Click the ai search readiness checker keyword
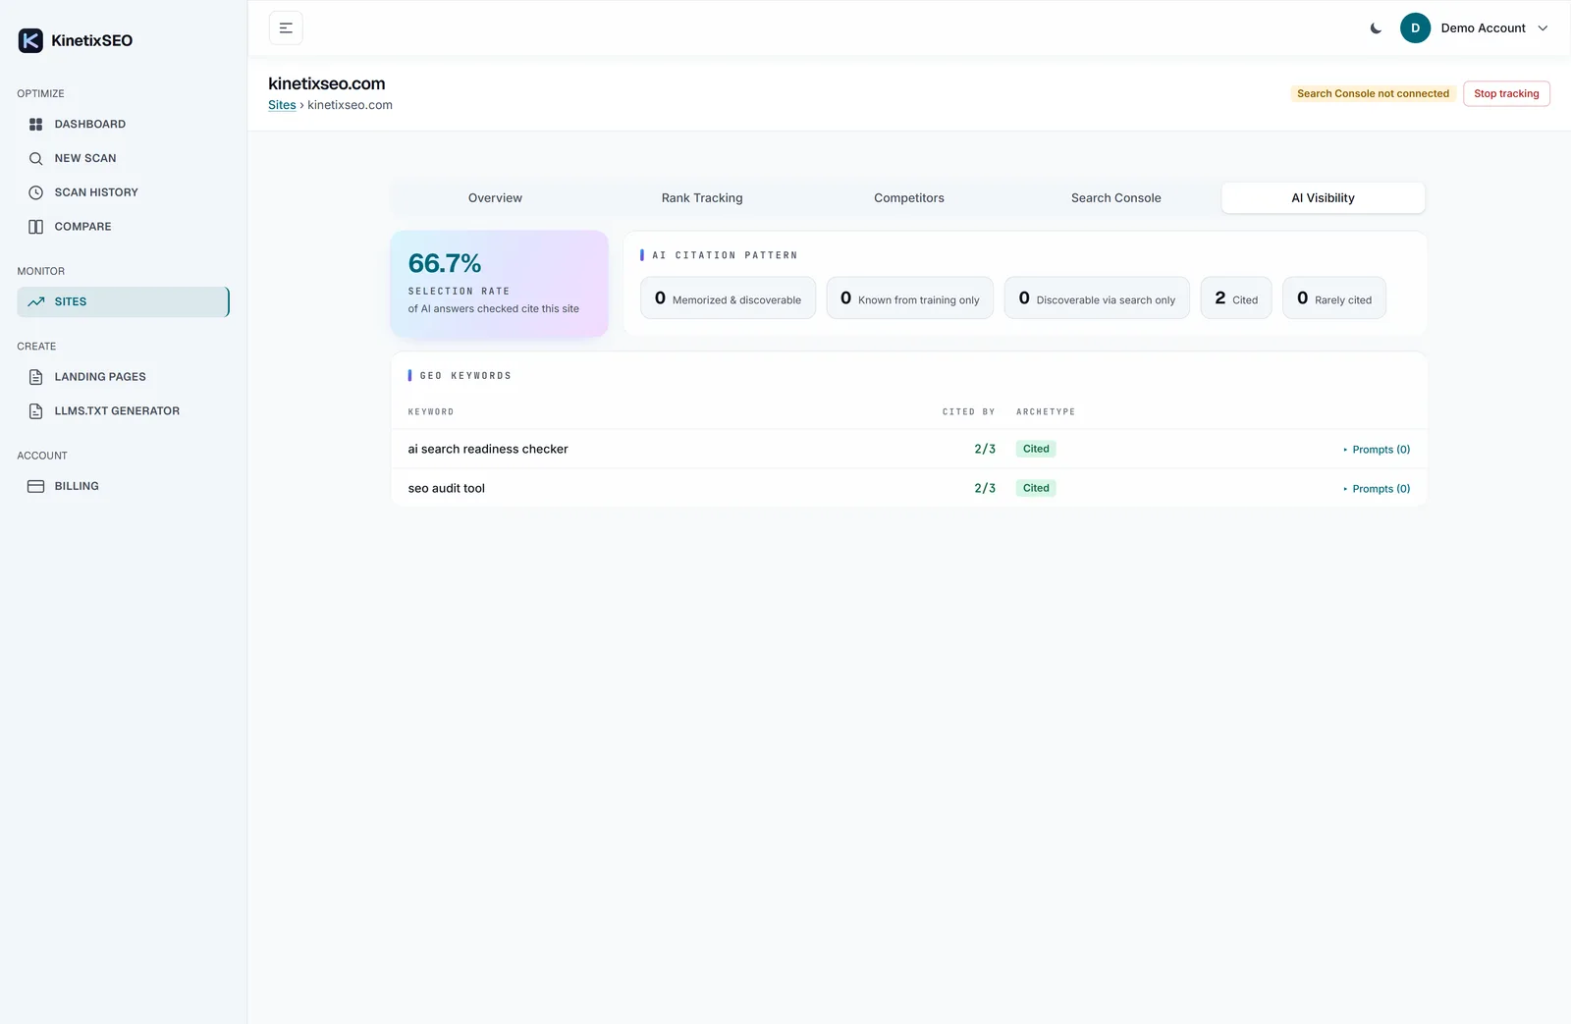The width and height of the screenshot is (1571, 1024). click(488, 450)
